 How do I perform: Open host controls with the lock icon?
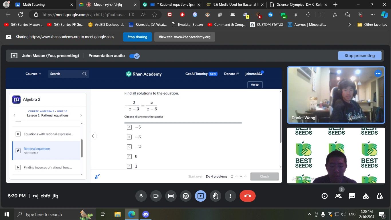(x=380, y=196)
